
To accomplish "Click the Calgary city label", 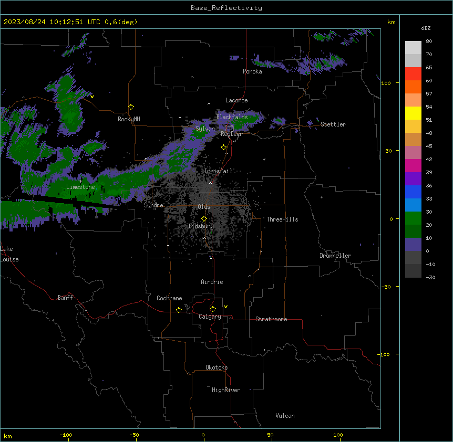I will pos(210,317).
